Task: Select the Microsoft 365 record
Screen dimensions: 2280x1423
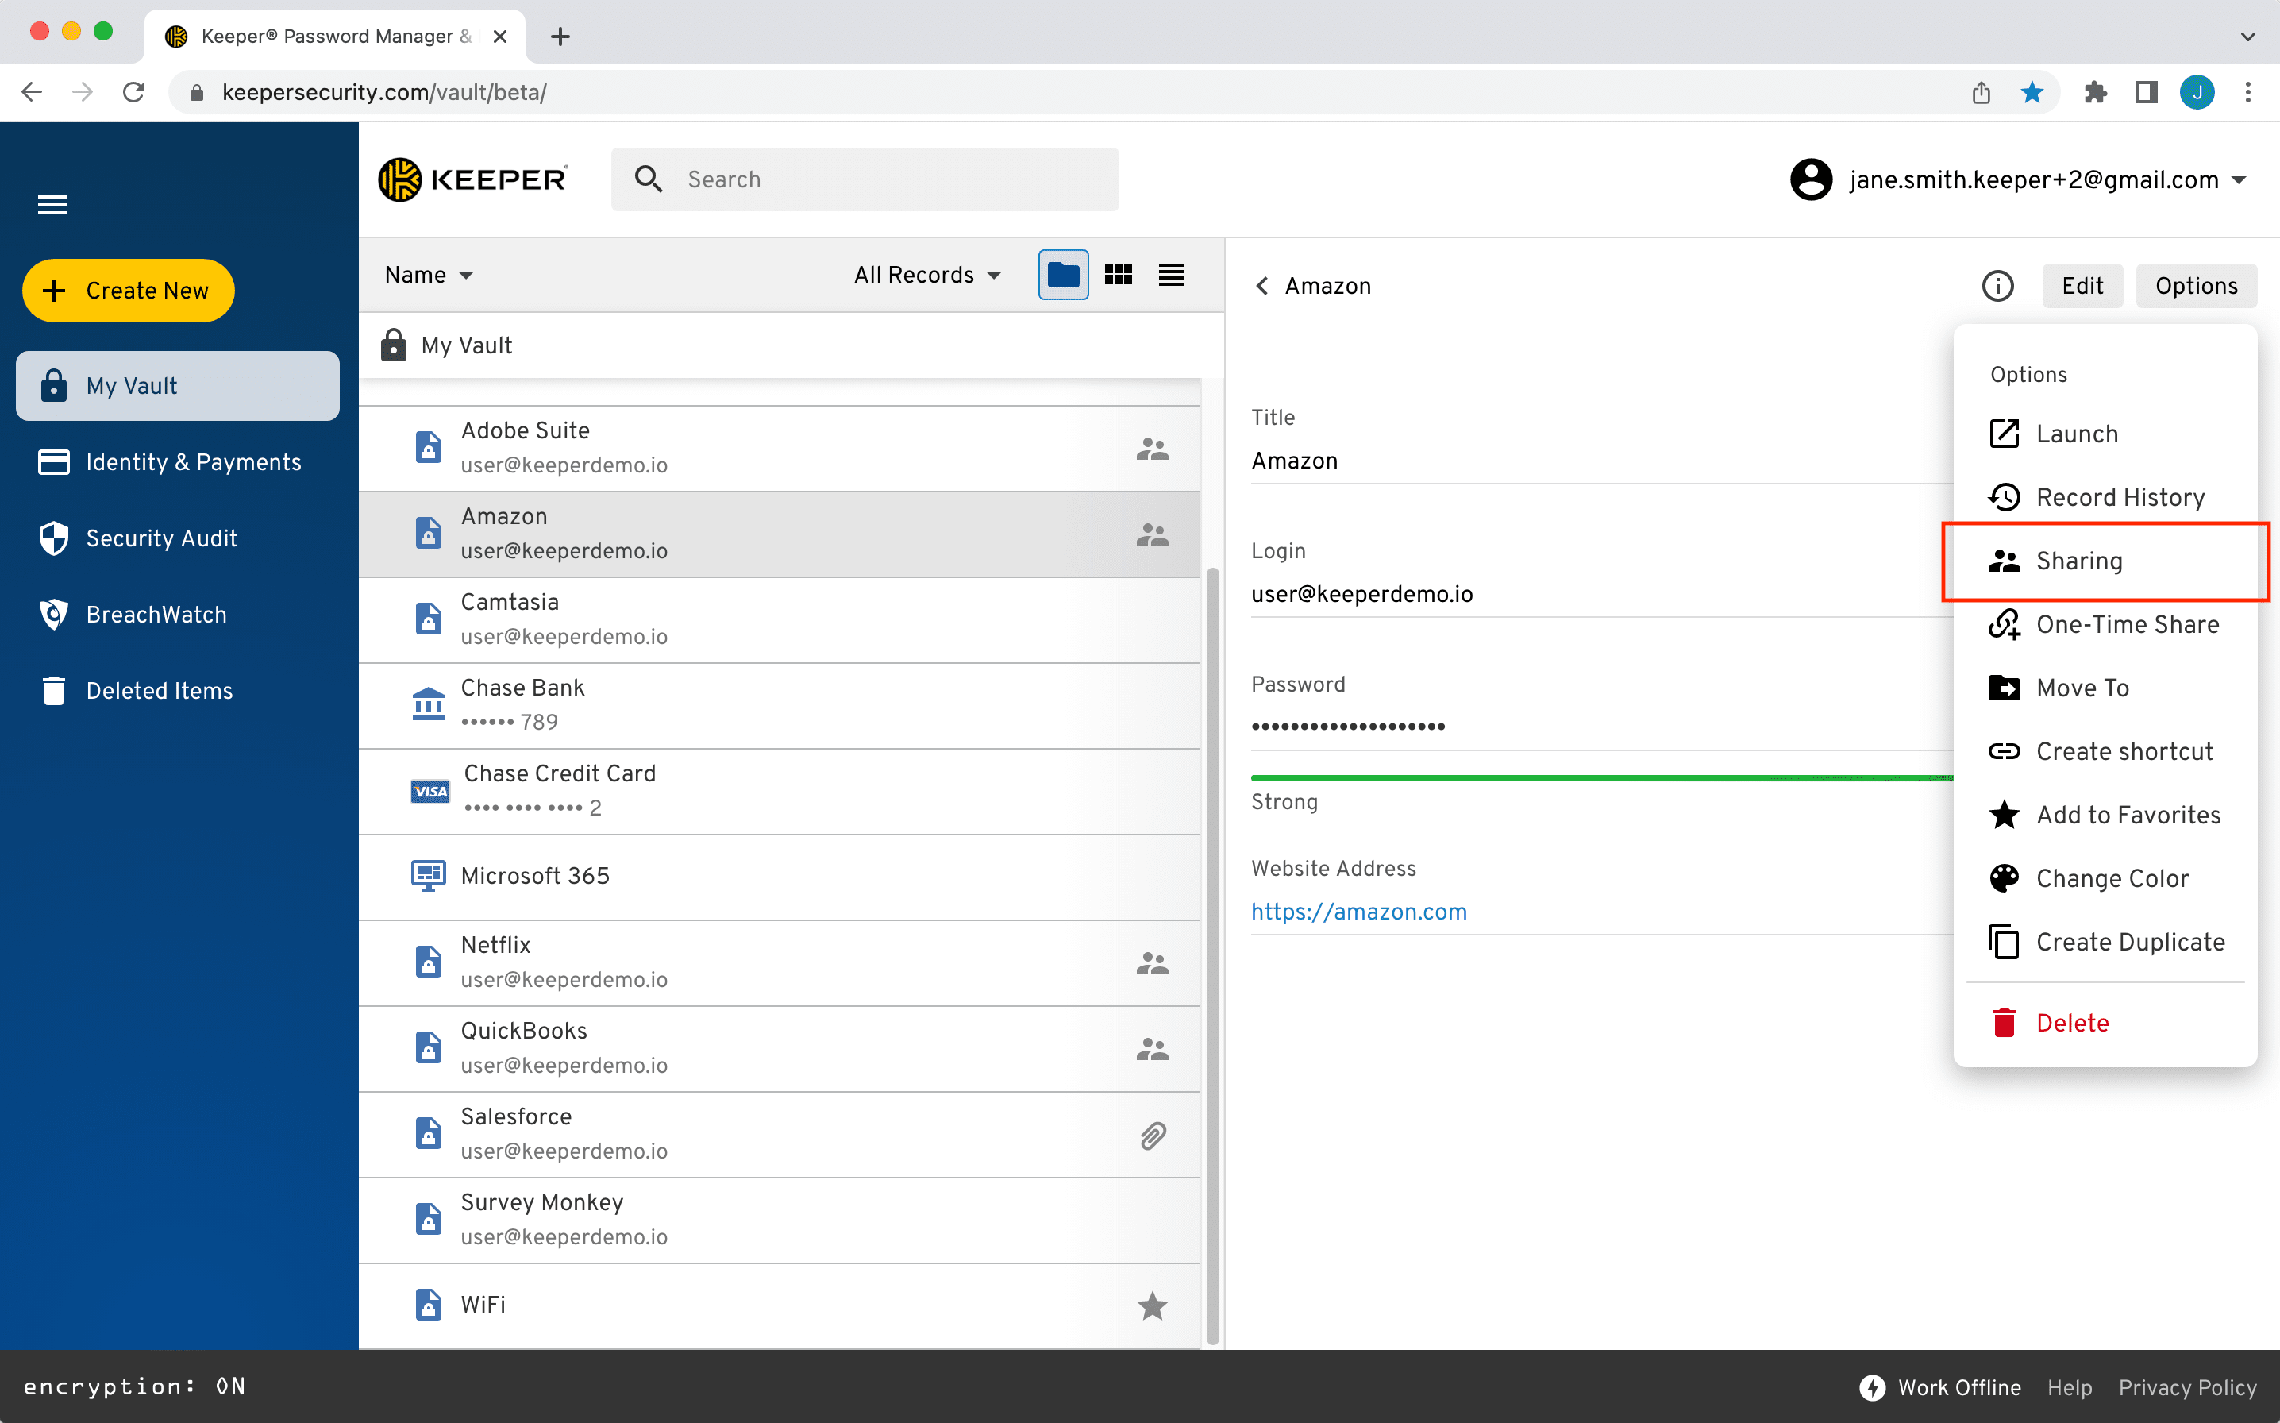Action: pyautogui.click(x=780, y=876)
